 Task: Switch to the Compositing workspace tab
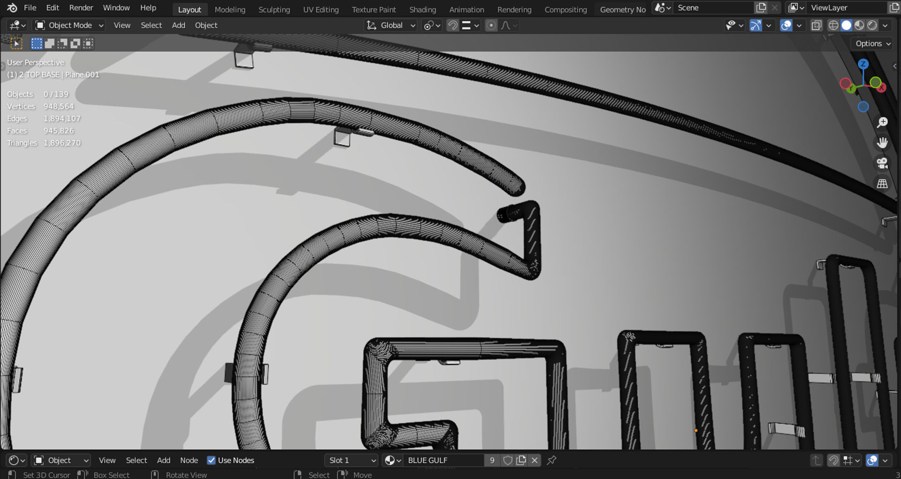[x=565, y=9]
